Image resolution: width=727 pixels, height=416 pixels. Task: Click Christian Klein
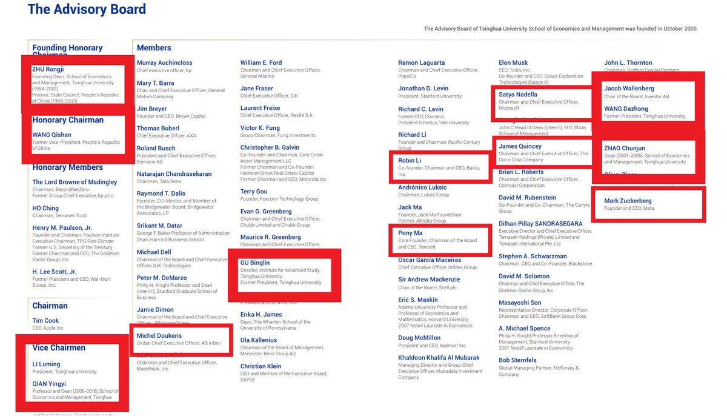(261, 366)
